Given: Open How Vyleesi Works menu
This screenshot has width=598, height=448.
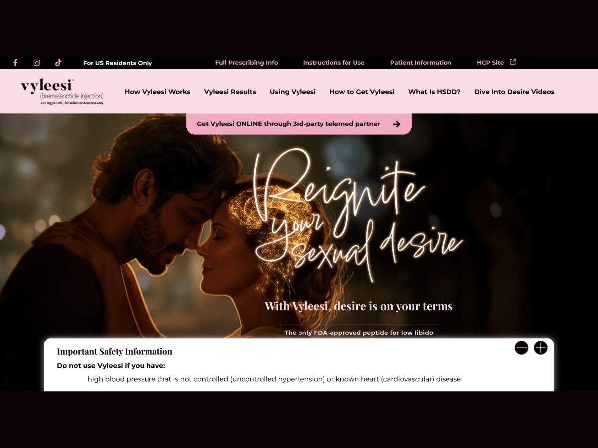Looking at the screenshot, I should 157,92.
